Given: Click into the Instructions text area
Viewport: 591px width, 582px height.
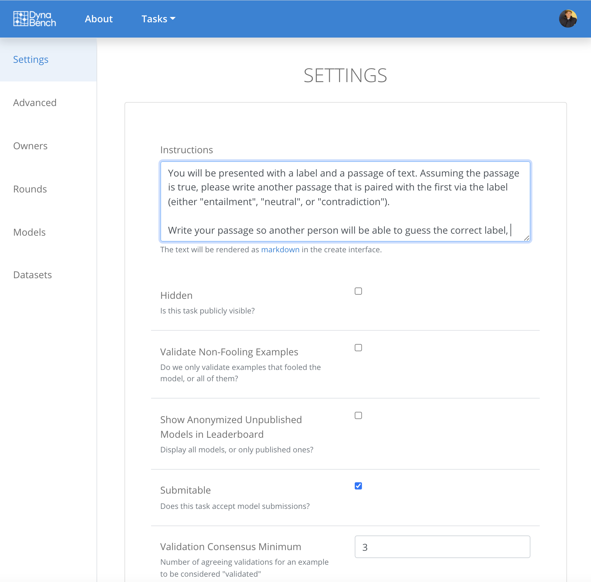Looking at the screenshot, I should [x=345, y=201].
